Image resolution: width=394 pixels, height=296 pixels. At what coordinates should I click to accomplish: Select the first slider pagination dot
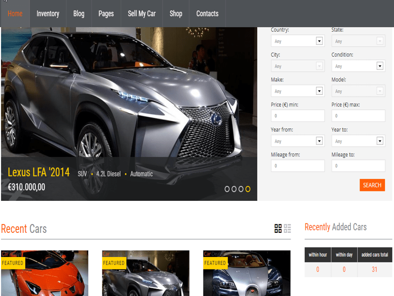[228, 189]
